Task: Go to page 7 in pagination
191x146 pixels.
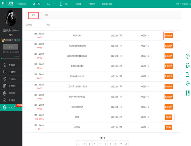Action: (110, 144)
